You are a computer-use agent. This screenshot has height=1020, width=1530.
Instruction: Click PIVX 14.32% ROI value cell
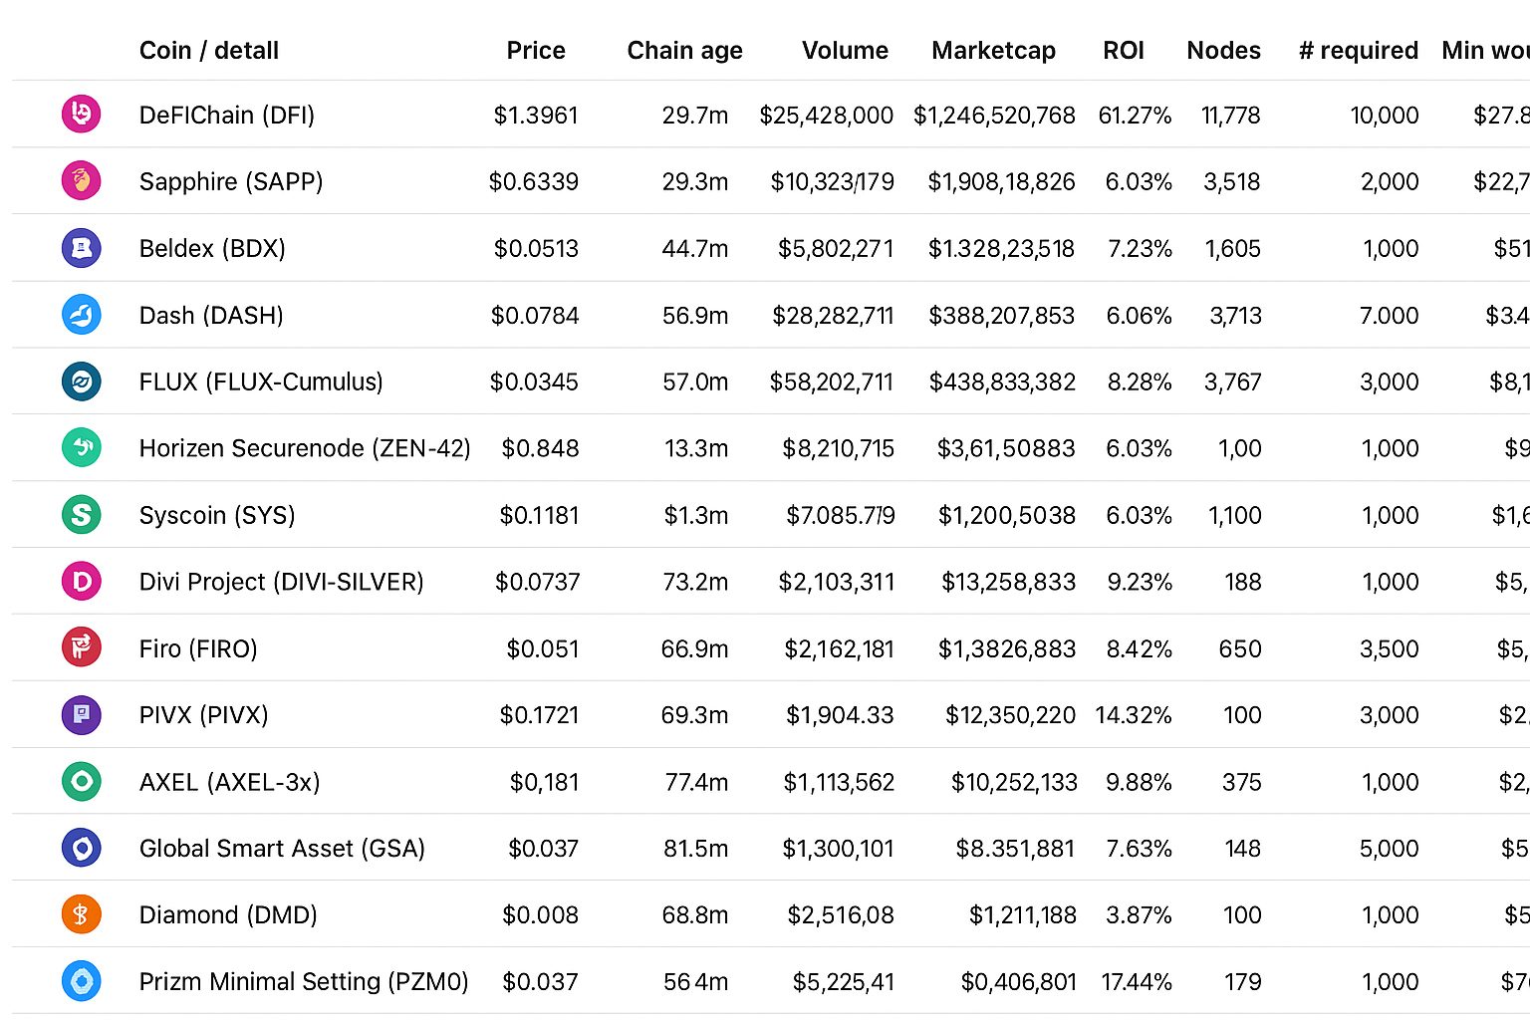click(1133, 715)
